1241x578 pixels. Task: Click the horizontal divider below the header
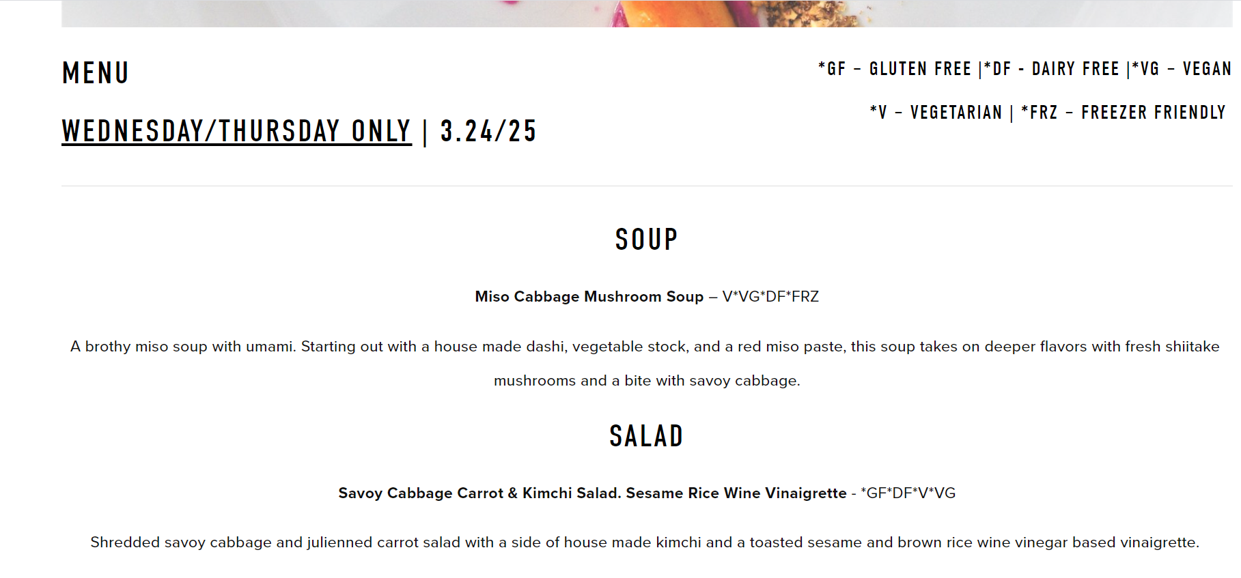click(646, 186)
